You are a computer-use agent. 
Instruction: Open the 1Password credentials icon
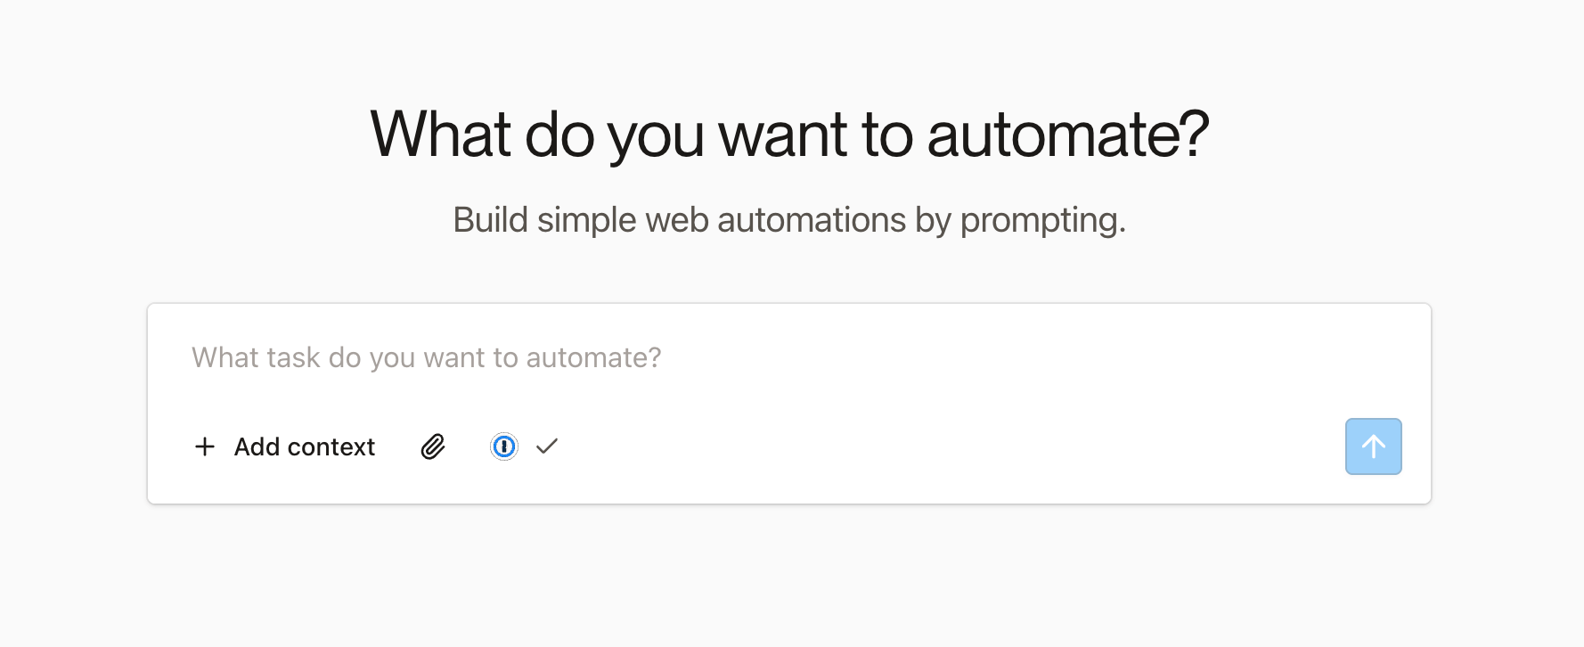click(504, 446)
